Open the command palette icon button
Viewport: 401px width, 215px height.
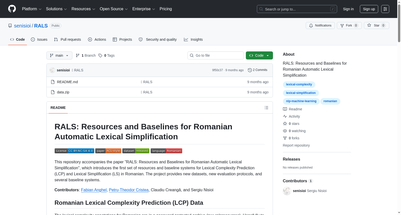click(x=385, y=9)
